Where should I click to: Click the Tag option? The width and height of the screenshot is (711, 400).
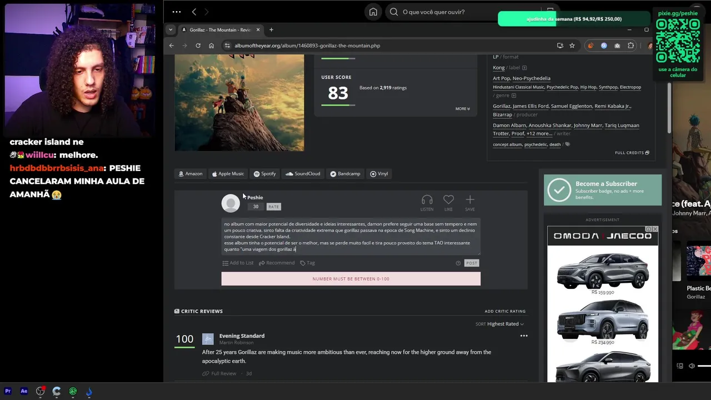click(307, 263)
